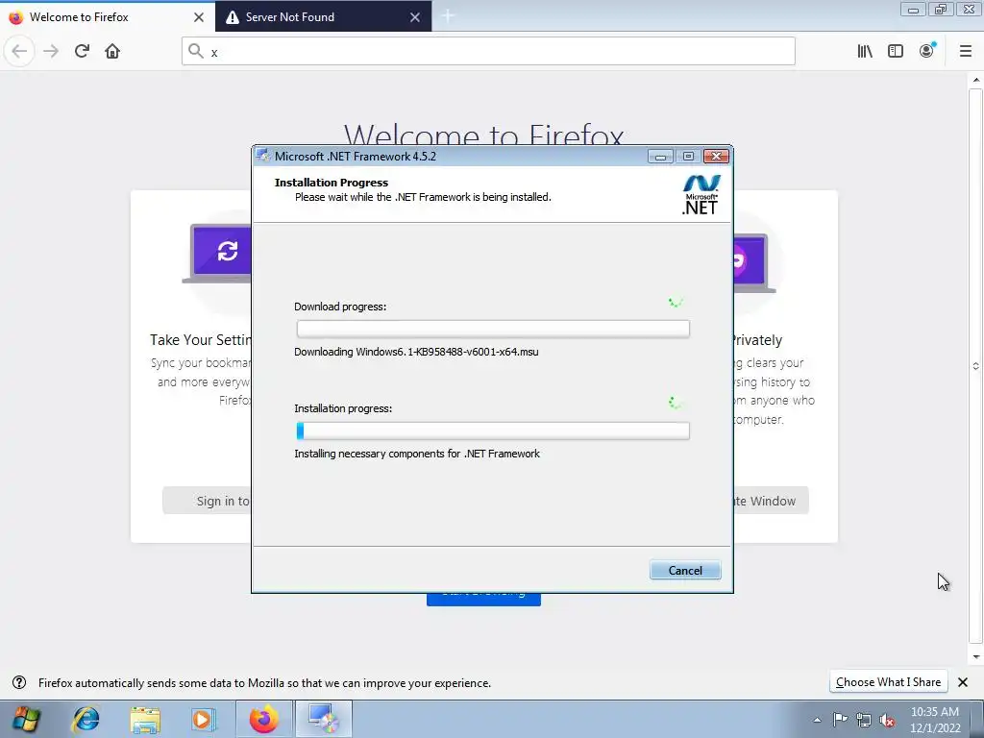Viewport: 984px width, 738px height.
Task: Minimize the .NET Framework installer window
Action: [660, 157]
